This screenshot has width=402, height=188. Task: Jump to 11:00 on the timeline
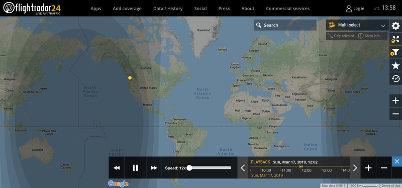[x=286, y=170]
